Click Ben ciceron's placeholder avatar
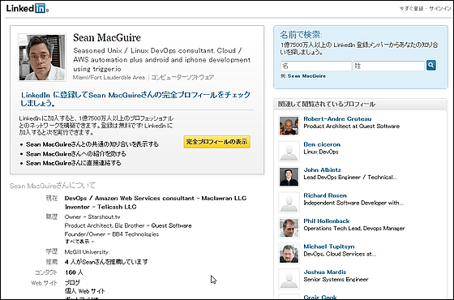The width and height of the screenshot is (454, 300). (289, 151)
